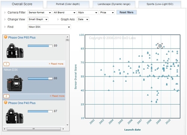Switch to Portrait (Color depth) tab
Image resolution: width=187 pixels, height=135 pixels.
click(x=68, y=4)
